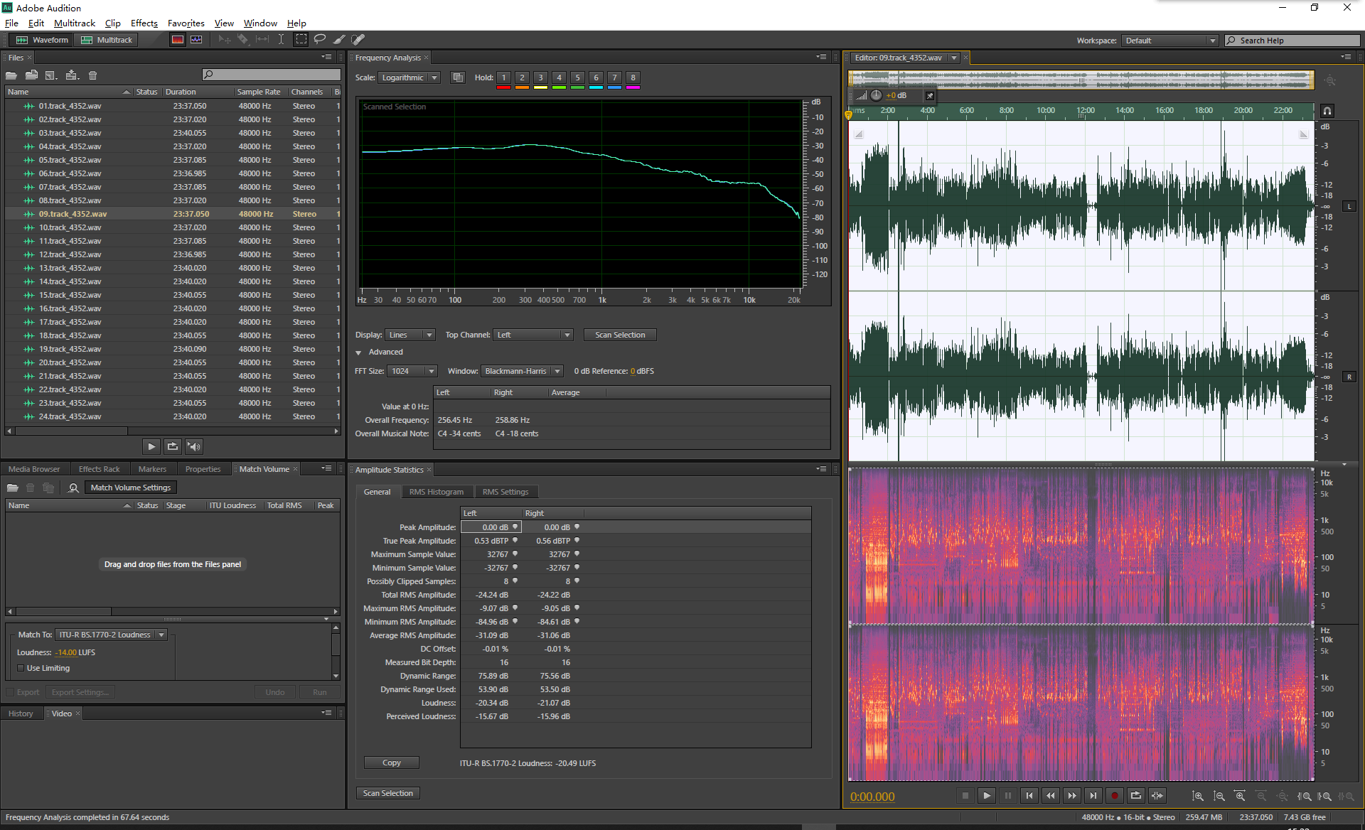
Task: Click Scan Selection in Amplitude Statistics panel
Action: (387, 793)
